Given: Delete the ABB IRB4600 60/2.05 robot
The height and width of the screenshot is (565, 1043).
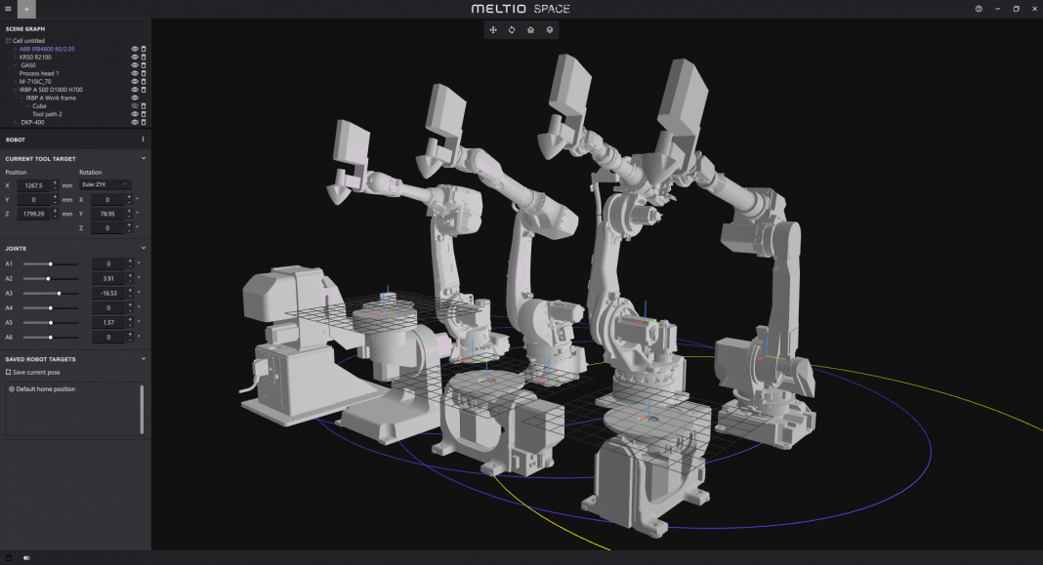Looking at the screenshot, I should [143, 49].
